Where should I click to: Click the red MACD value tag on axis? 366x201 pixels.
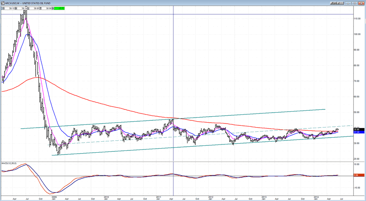359,175
